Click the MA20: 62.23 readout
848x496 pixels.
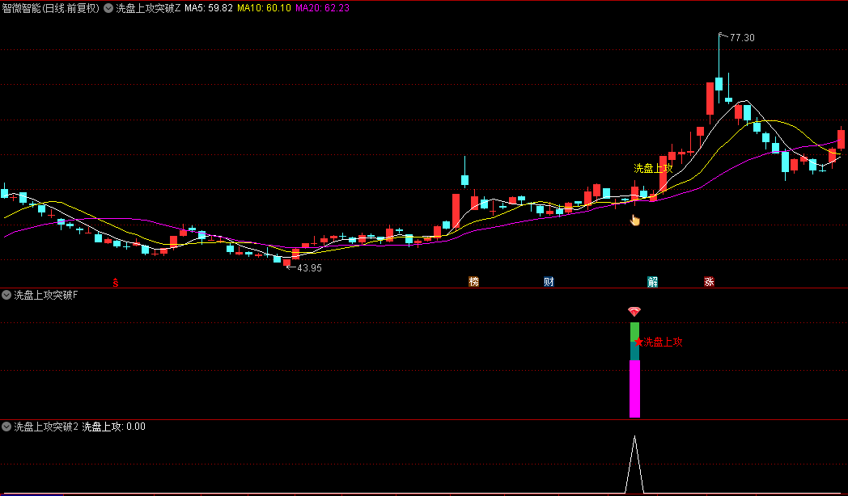322,8
